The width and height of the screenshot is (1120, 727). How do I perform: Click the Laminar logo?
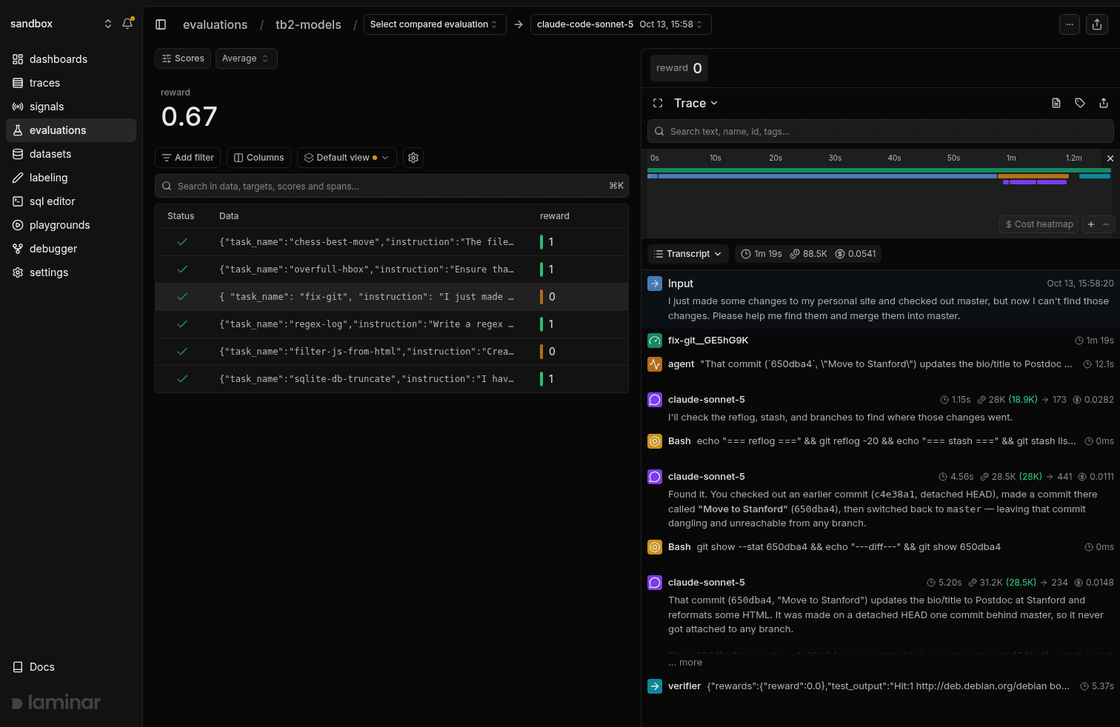[56, 703]
